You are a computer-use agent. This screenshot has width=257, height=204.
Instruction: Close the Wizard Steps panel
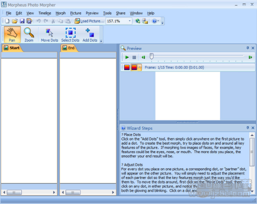click(x=253, y=128)
